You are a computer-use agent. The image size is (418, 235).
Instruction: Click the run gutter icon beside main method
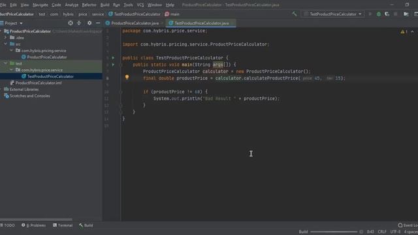pos(113,65)
